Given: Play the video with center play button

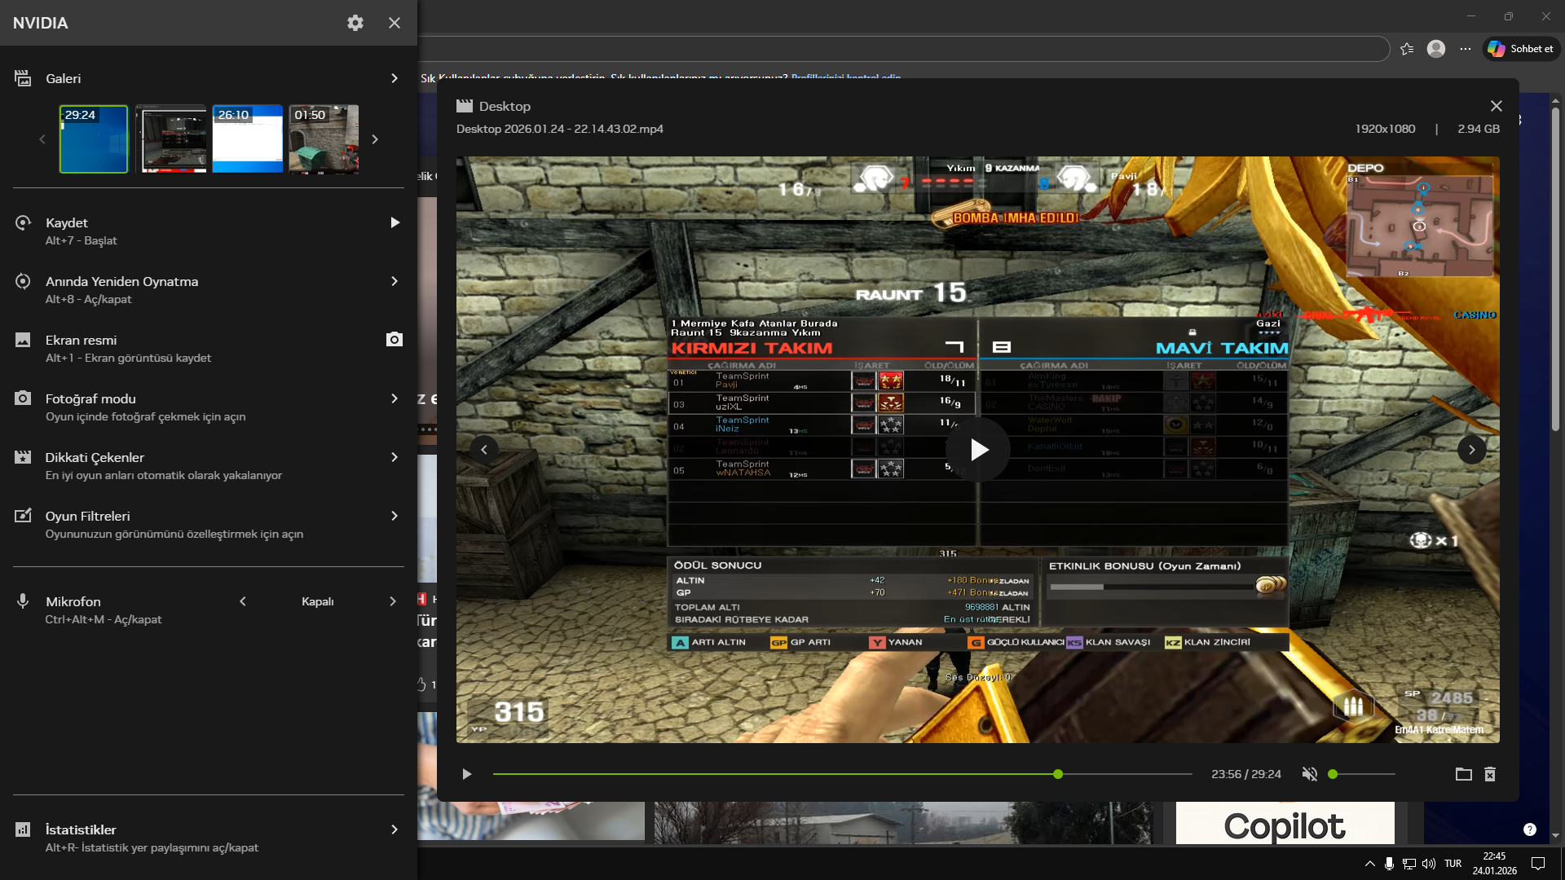Looking at the screenshot, I should tap(978, 450).
